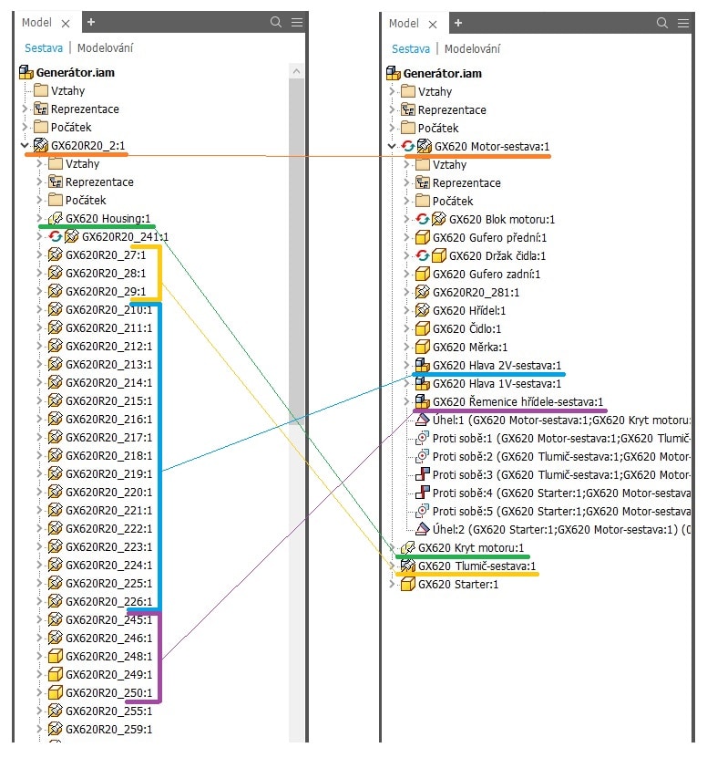Viewport: 707px width, 758px height.
Task: Click part icon of GX620 Starter:1
Action: tap(408, 584)
